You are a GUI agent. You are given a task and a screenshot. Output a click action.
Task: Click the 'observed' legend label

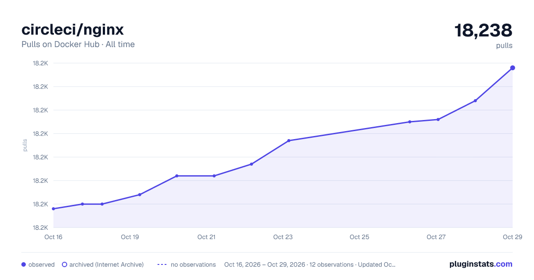(x=41, y=264)
